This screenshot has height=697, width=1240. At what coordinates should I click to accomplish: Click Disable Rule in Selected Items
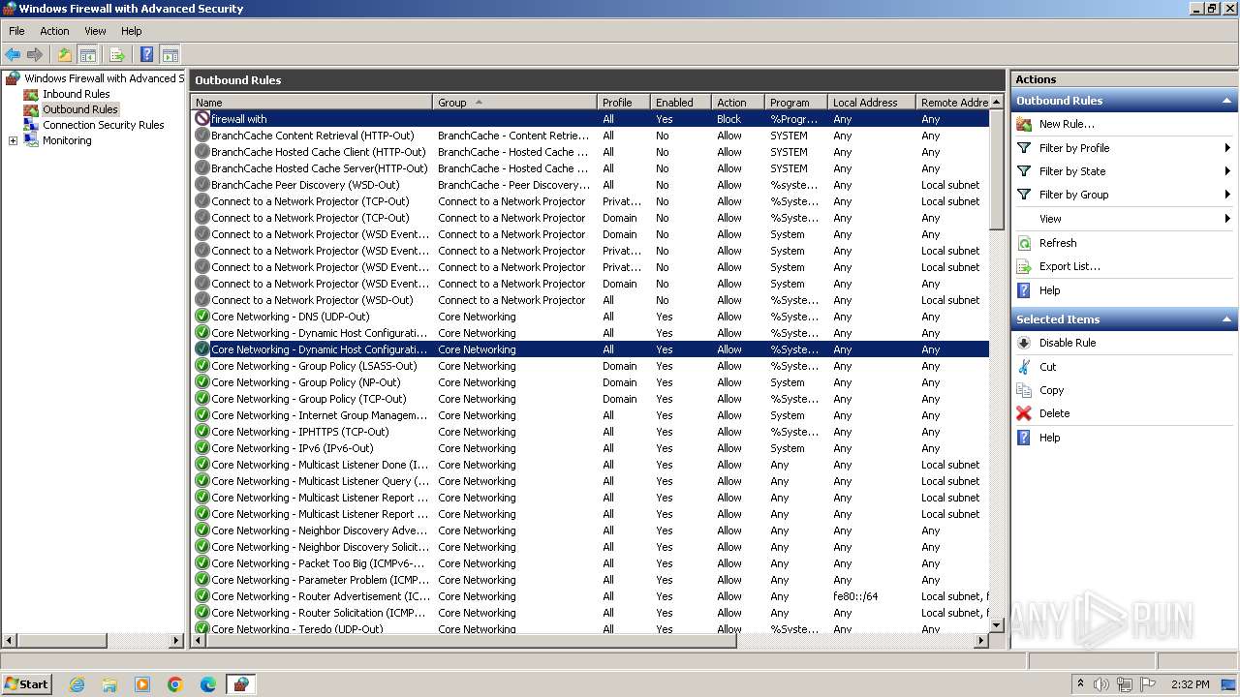1068,343
